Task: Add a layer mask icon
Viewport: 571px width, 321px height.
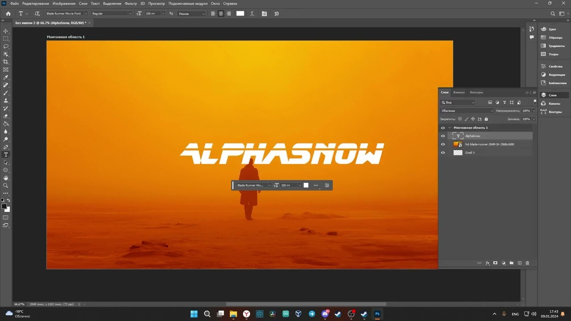Action: click(495, 263)
